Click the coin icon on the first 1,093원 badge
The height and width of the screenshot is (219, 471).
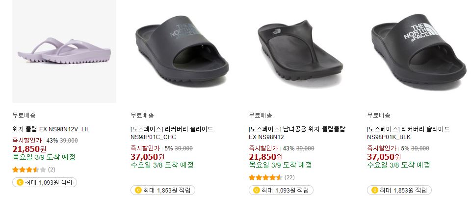click(x=20, y=182)
